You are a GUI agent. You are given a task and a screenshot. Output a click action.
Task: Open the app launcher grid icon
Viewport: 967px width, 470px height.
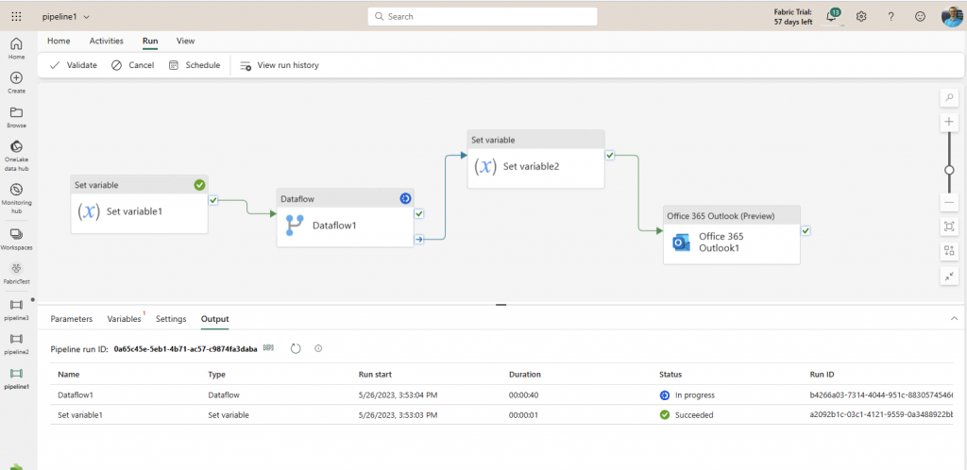(16, 16)
